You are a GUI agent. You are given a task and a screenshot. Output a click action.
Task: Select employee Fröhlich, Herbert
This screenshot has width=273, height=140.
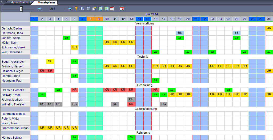tap(15, 66)
